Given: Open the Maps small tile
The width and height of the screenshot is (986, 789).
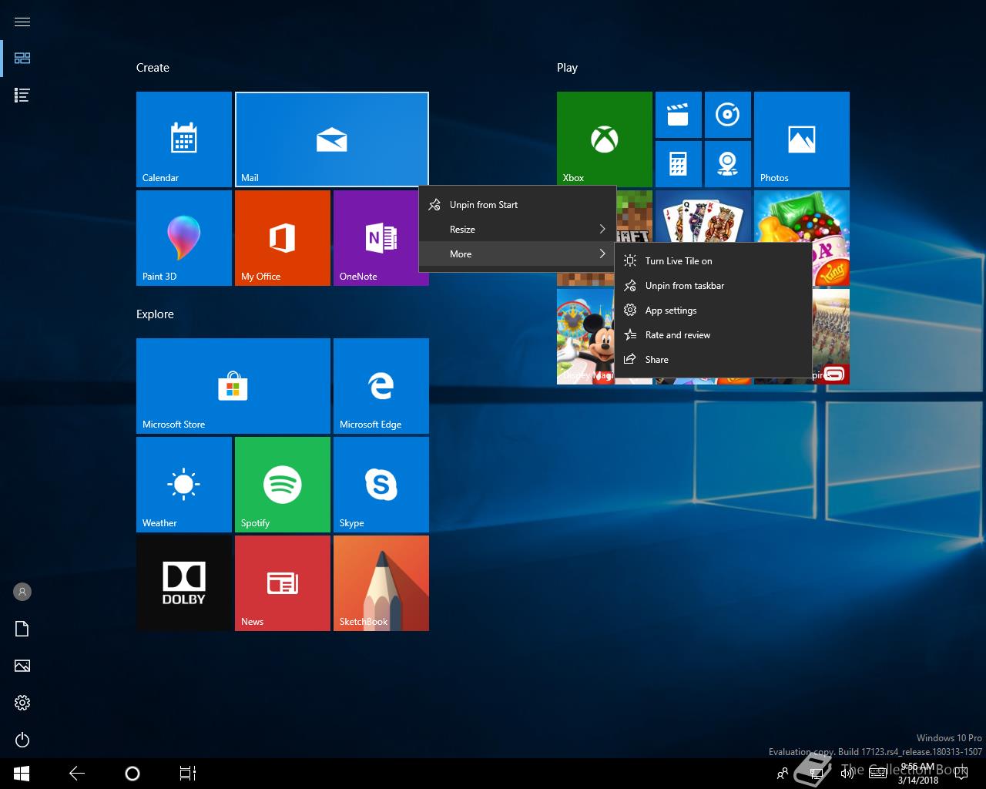Looking at the screenshot, I should point(728,164).
